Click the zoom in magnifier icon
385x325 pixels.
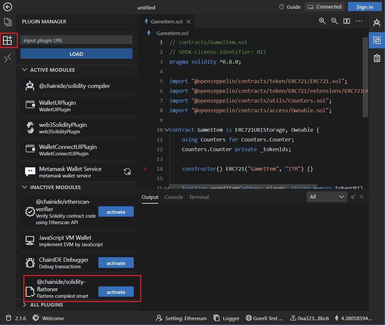(x=322, y=21)
